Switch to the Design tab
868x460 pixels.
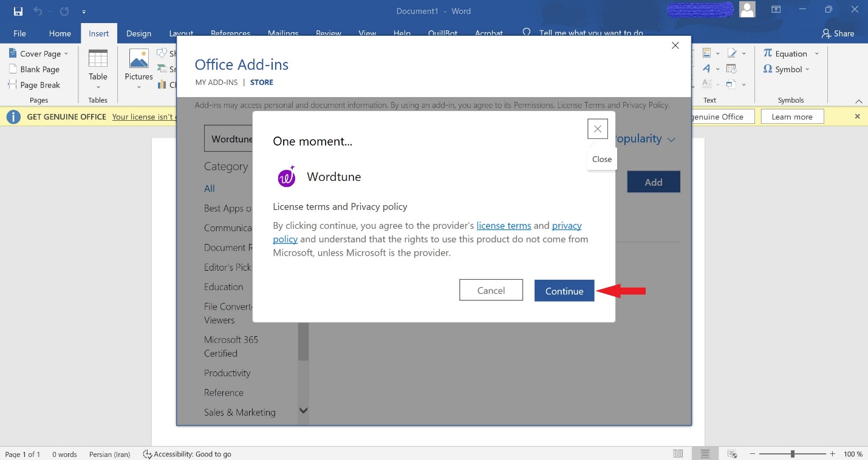click(x=138, y=33)
